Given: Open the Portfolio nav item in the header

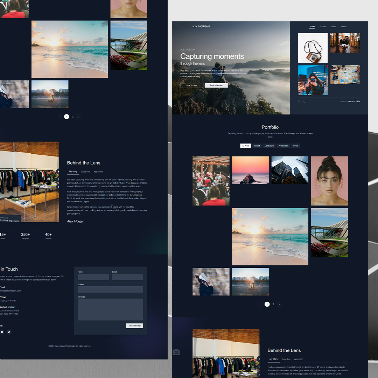Looking at the screenshot, I should tap(323, 27).
